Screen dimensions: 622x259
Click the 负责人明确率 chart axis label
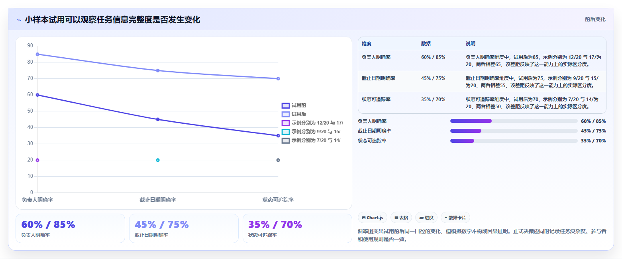tap(37, 200)
